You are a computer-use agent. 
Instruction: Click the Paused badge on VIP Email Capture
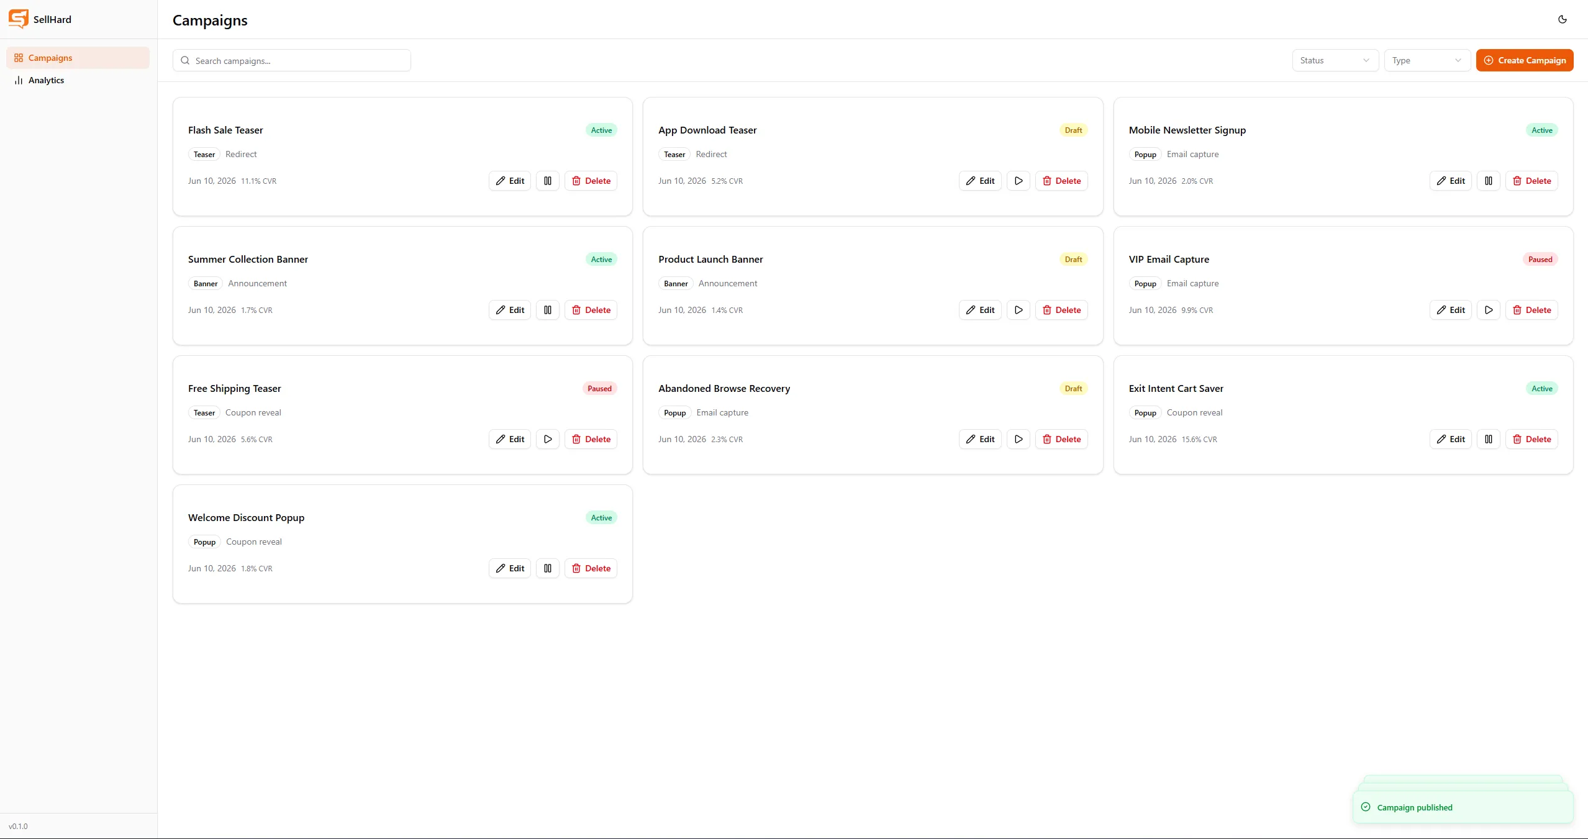[x=1540, y=259]
